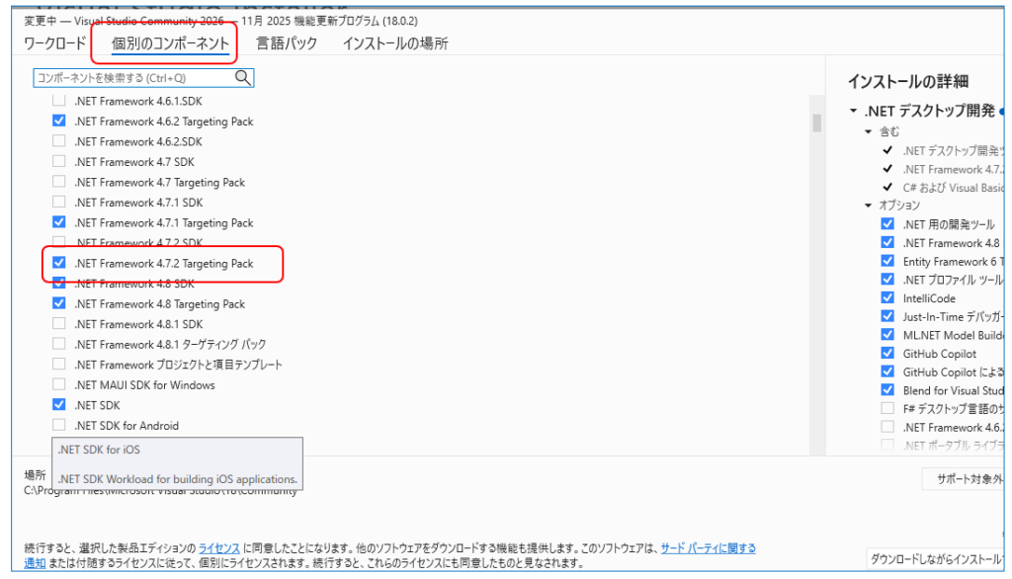Viewport: 1012px width, 579px height.
Task: Collapse the .NET デスクトップ開発 section
Action: 854,111
